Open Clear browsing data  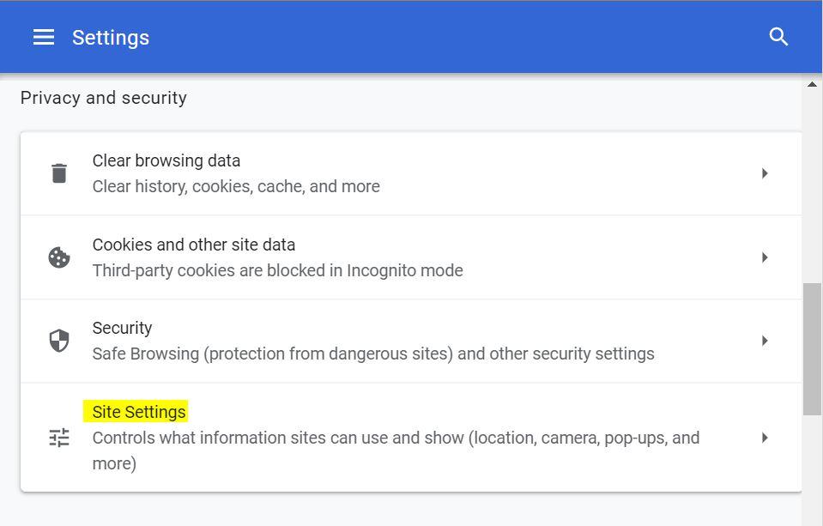(x=411, y=173)
